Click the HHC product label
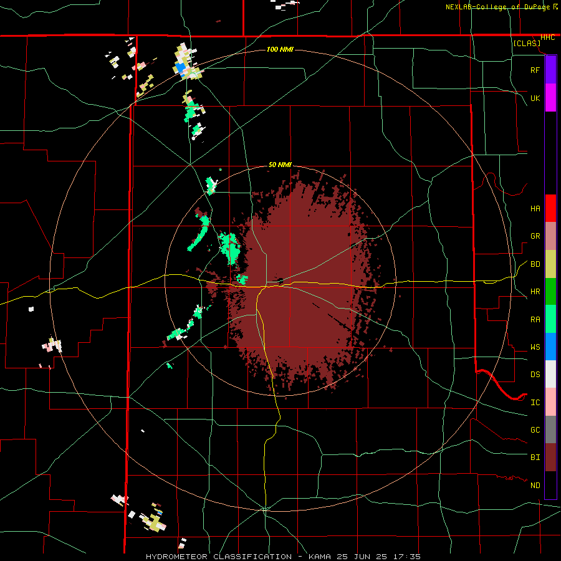The image size is (561, 561). 547,37
